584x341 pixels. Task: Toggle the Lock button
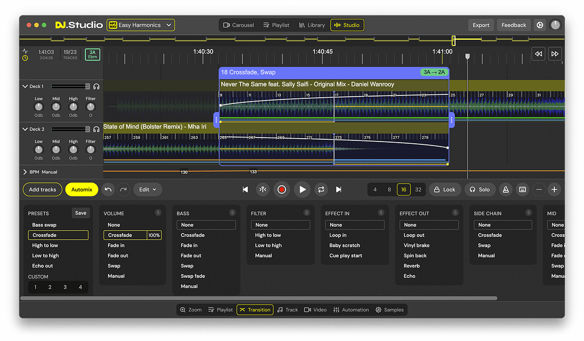click(444, 189)
